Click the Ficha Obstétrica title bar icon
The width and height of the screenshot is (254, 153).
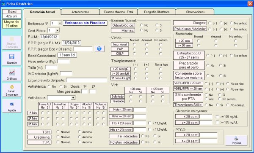tap(3, 4)
